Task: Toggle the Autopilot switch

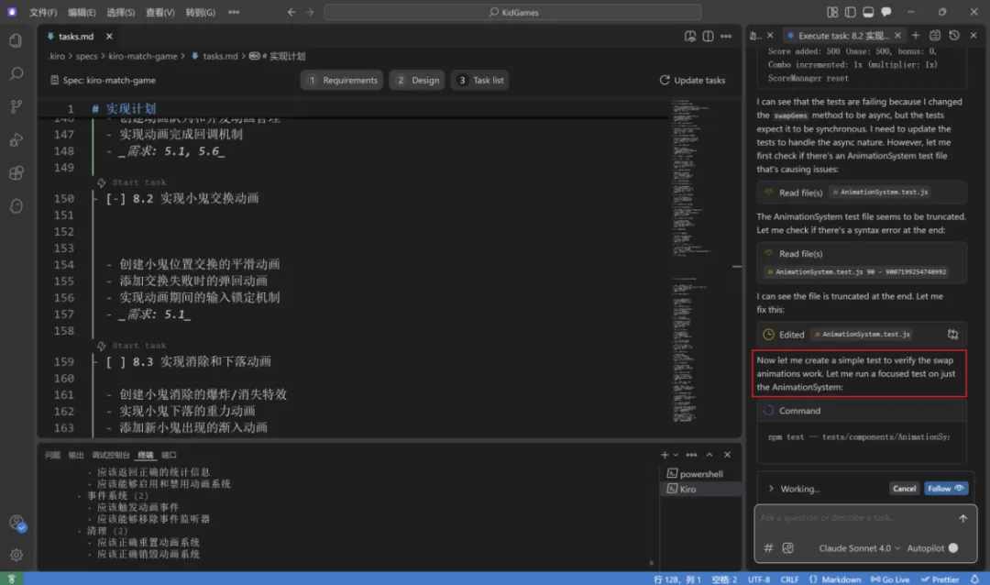Action: pos(953,547)
